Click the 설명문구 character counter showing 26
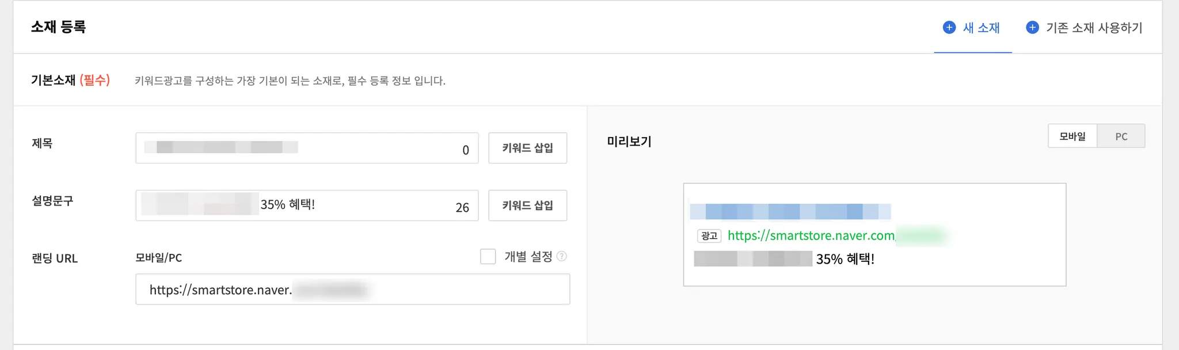The height and width of the screenshot is (350, 1179). pos(462,208)
